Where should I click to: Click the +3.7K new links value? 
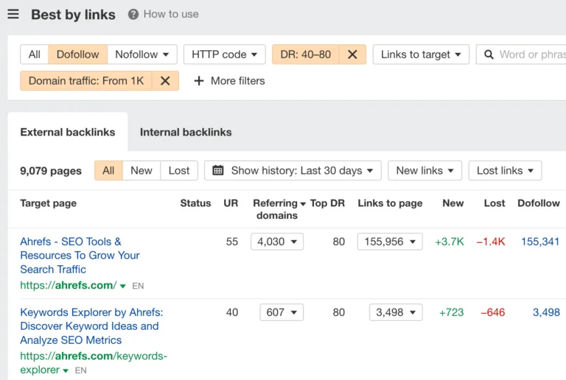click(450, 242)
